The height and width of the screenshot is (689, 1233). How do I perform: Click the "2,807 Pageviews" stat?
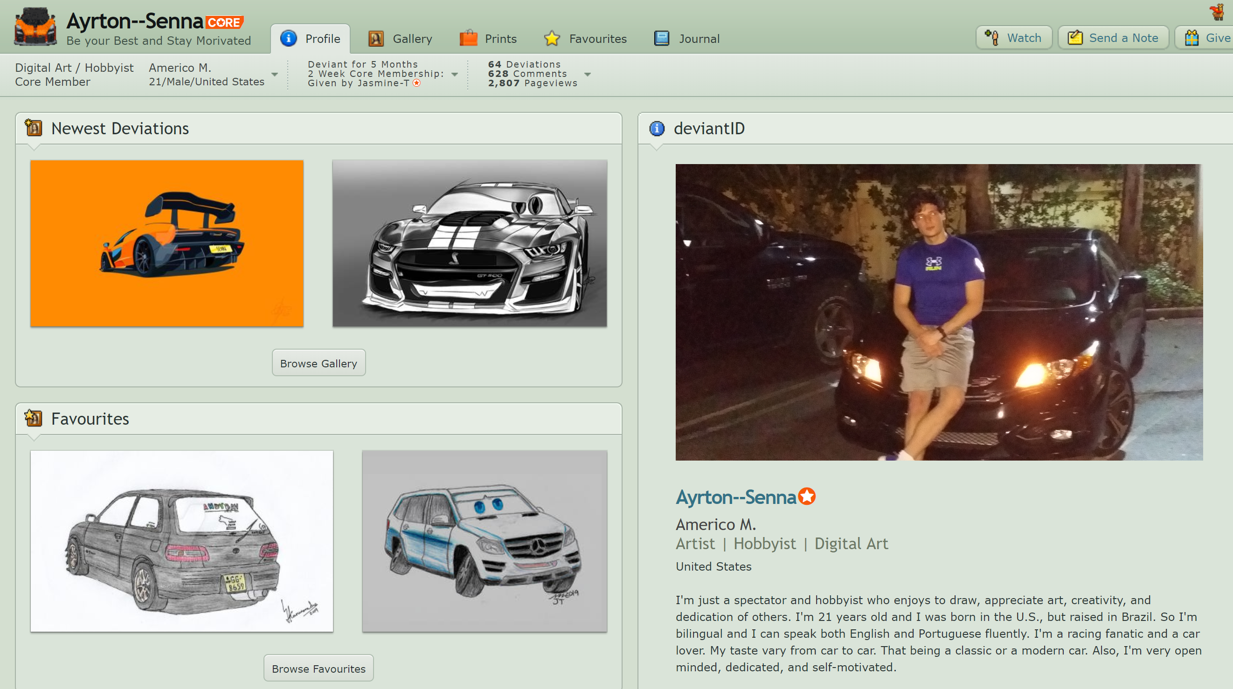pyautogui.click(x=533, y=83)
